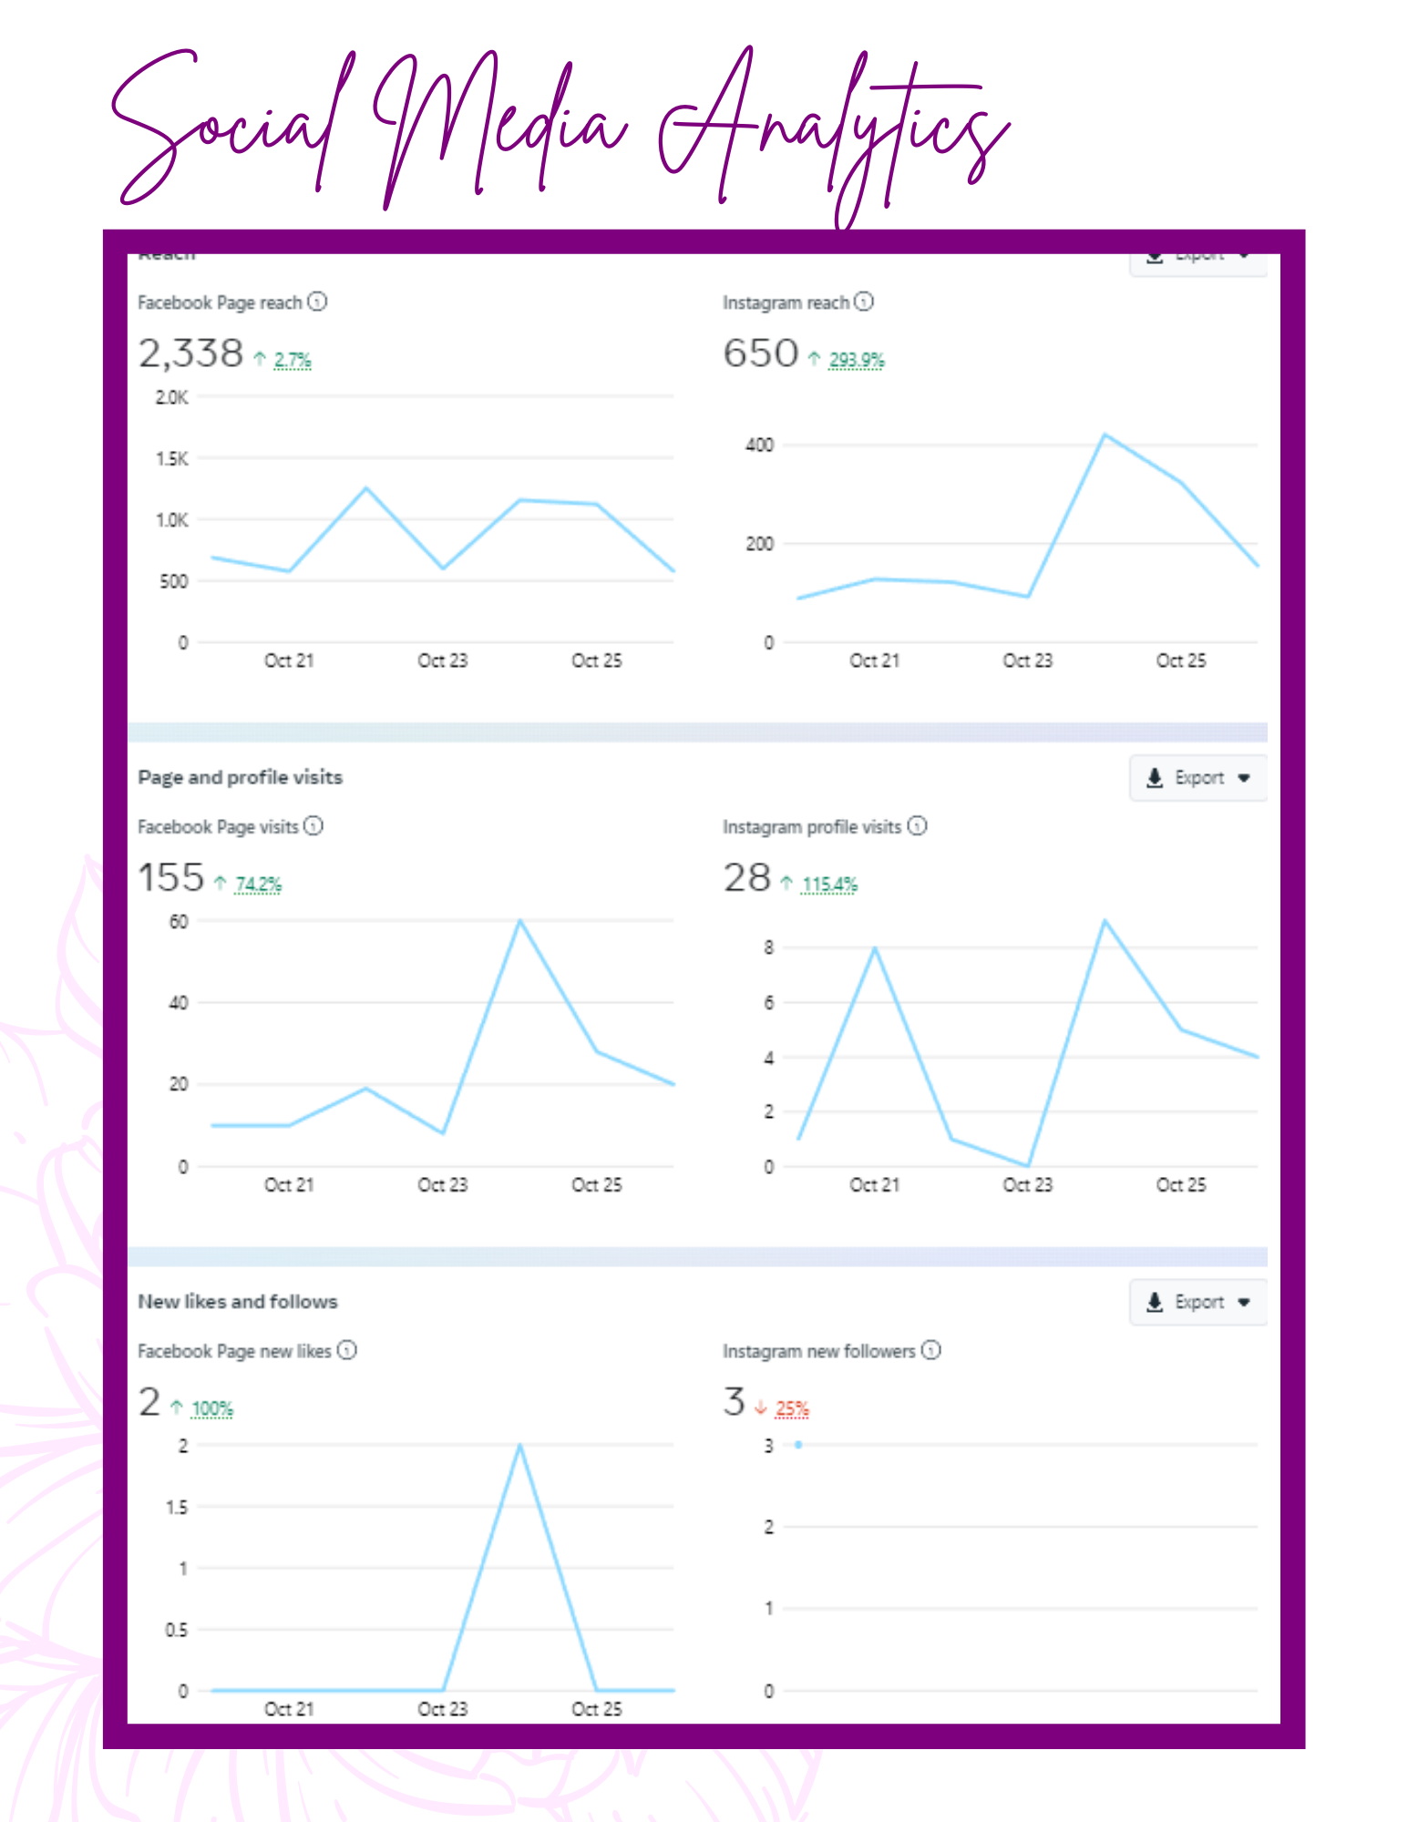This screenshot has height=1822, width=1408.
Task: Select the 115.4% Instagram visits change percentage
Action: point(829,885)
